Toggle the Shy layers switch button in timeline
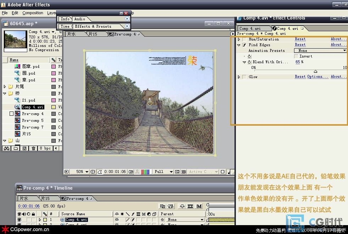348x234 pixels. (182, 206)
